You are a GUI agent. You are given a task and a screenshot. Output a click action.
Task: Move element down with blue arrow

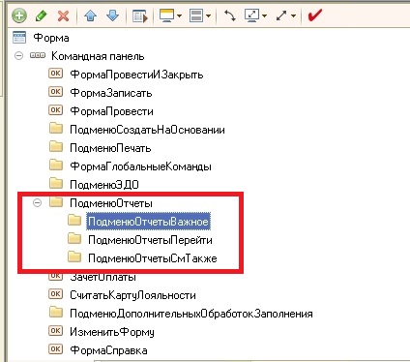tap(112, 15)
